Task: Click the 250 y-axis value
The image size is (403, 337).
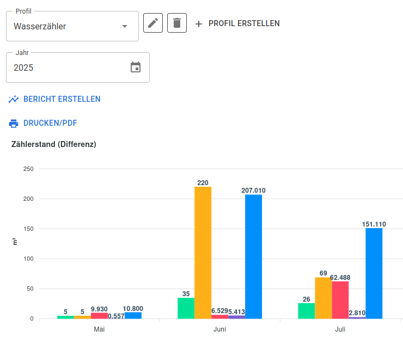Action: coord(28,169)
